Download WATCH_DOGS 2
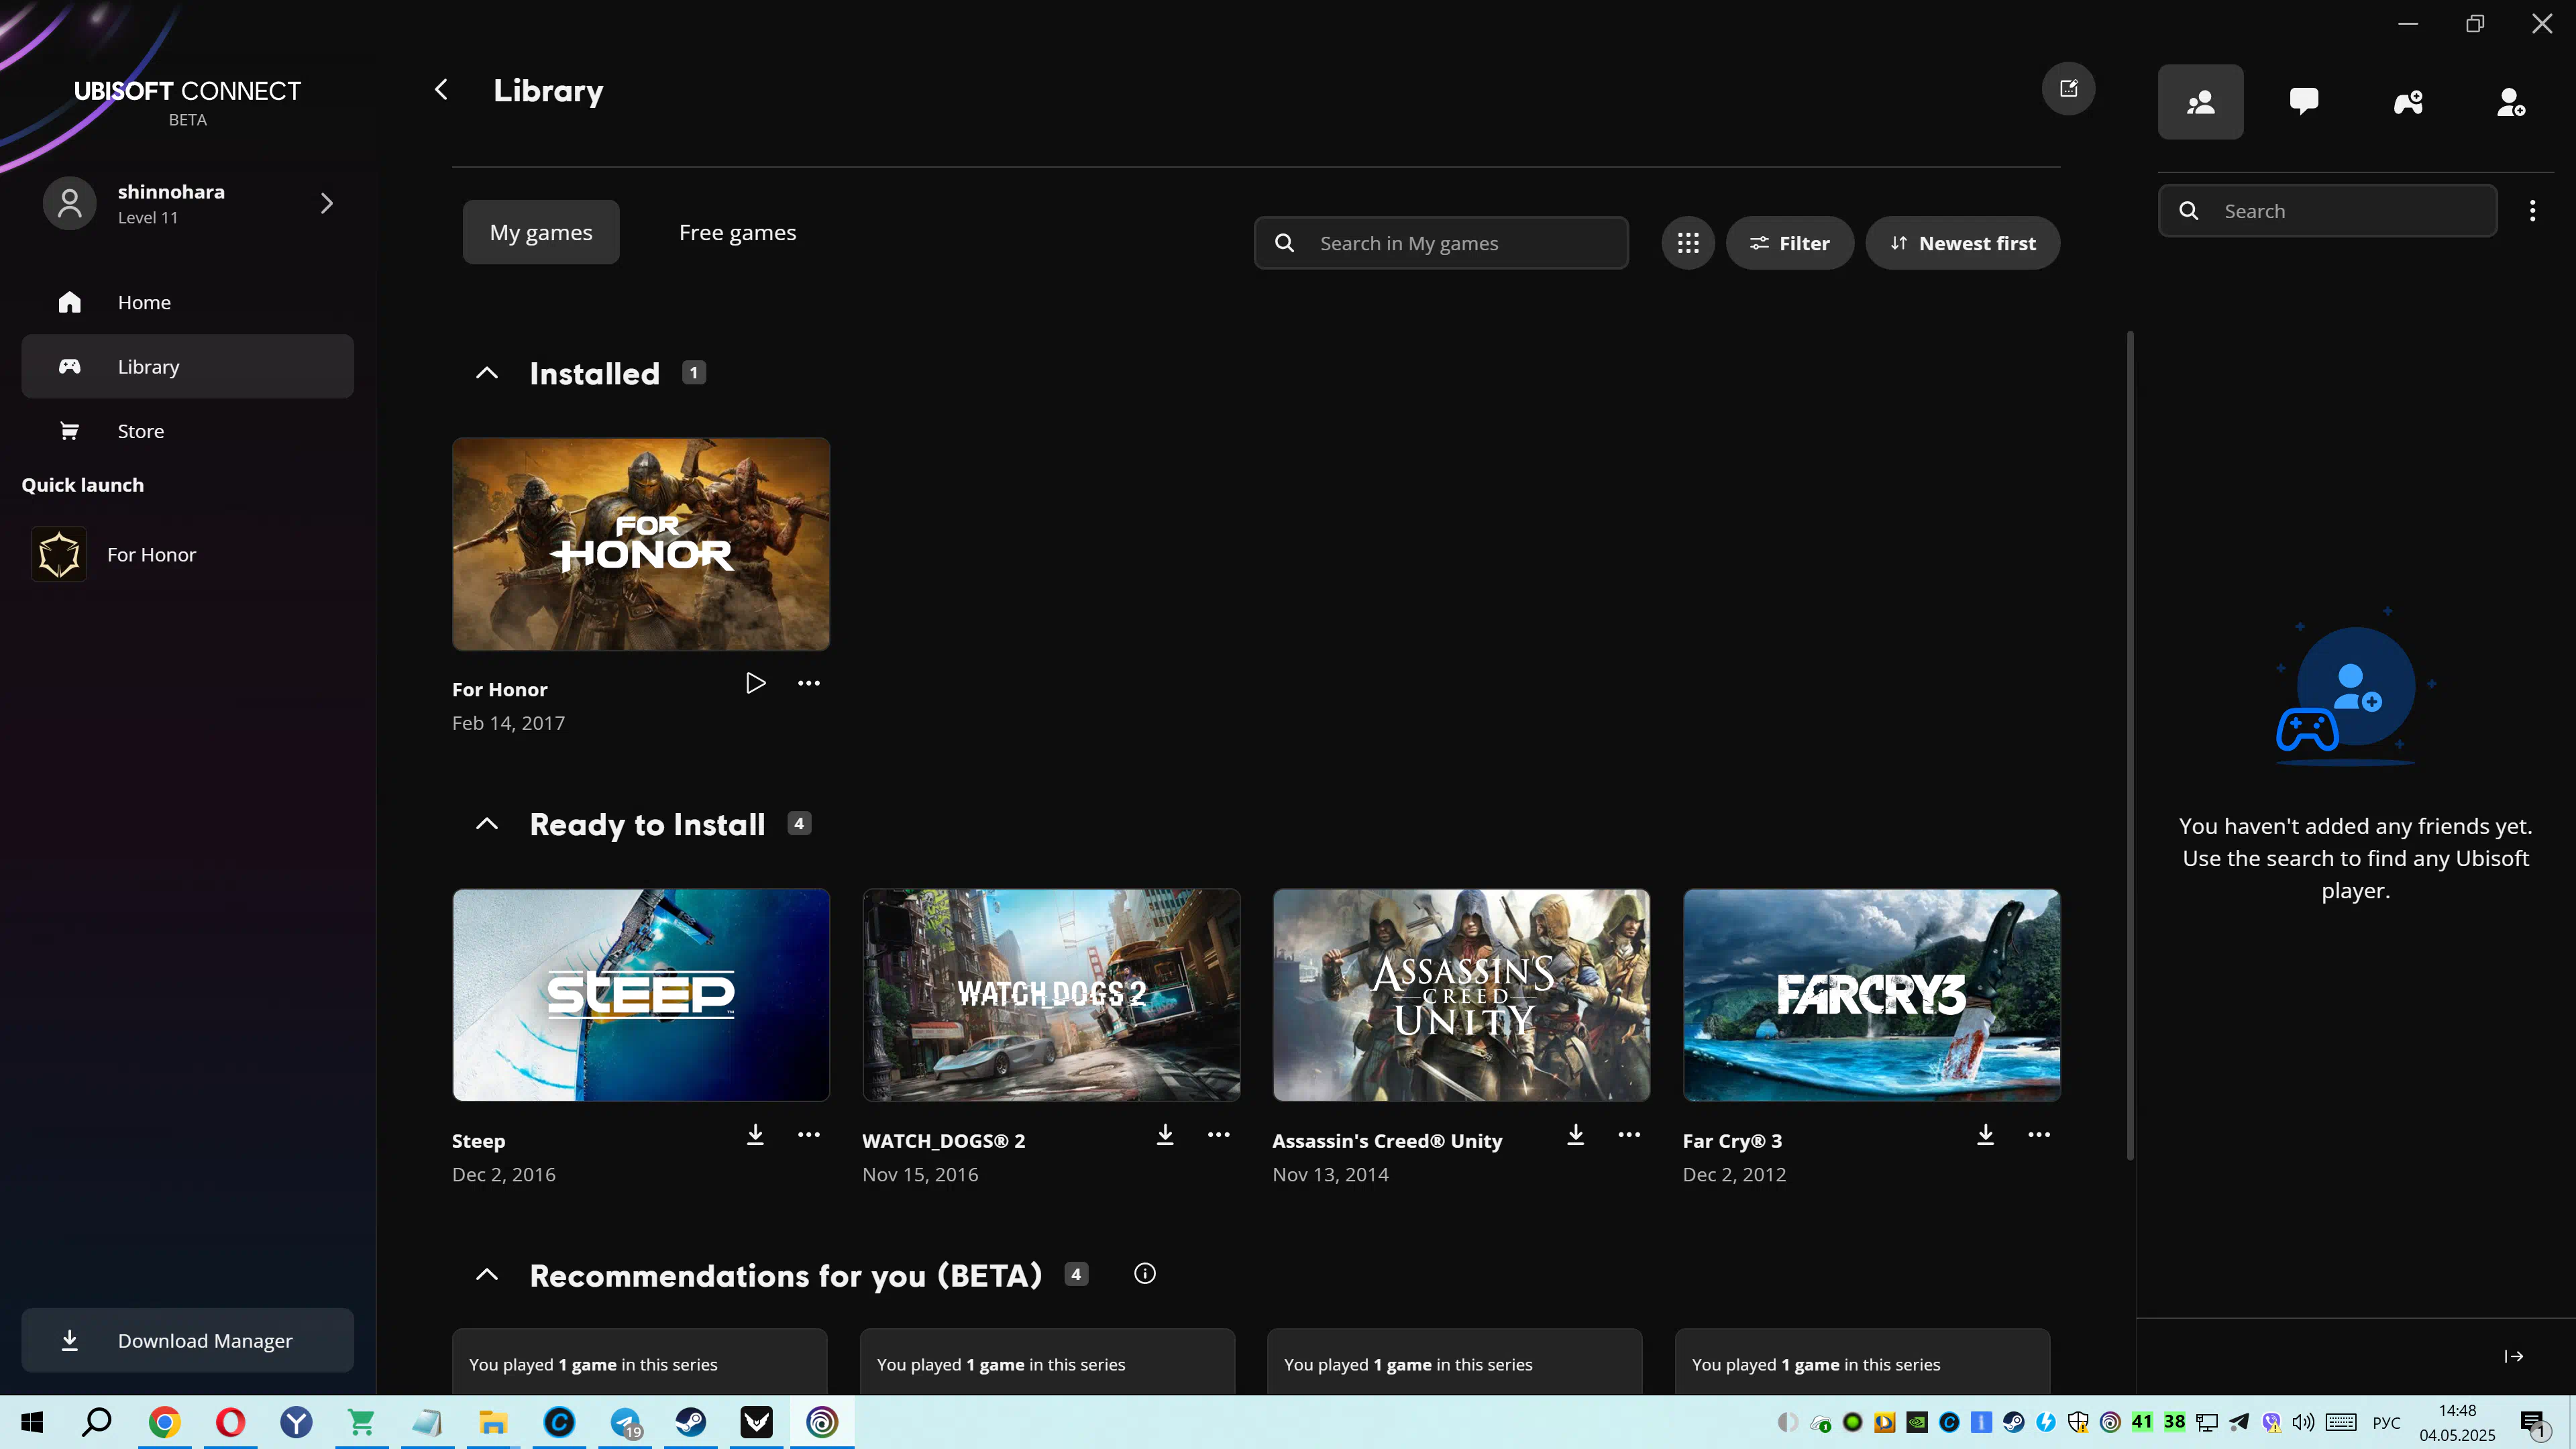 pyautogui.click(x=1165, y=1134)
